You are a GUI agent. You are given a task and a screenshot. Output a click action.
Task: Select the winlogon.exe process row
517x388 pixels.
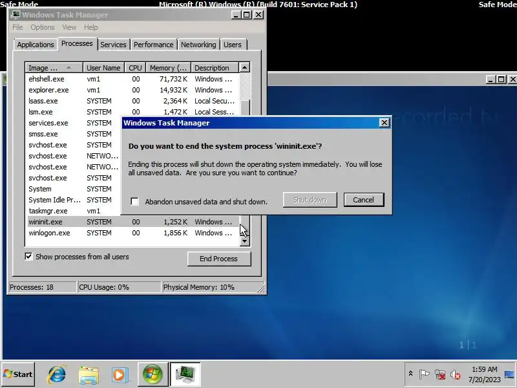tap(133, 233)
